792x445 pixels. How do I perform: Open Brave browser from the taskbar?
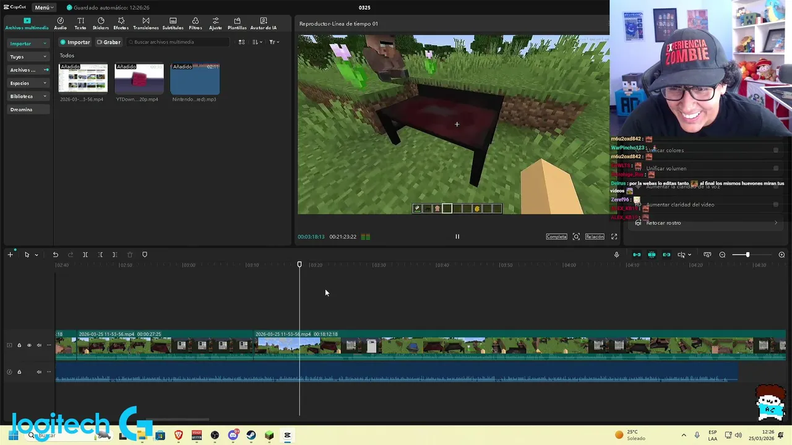(x=179, y=435)
